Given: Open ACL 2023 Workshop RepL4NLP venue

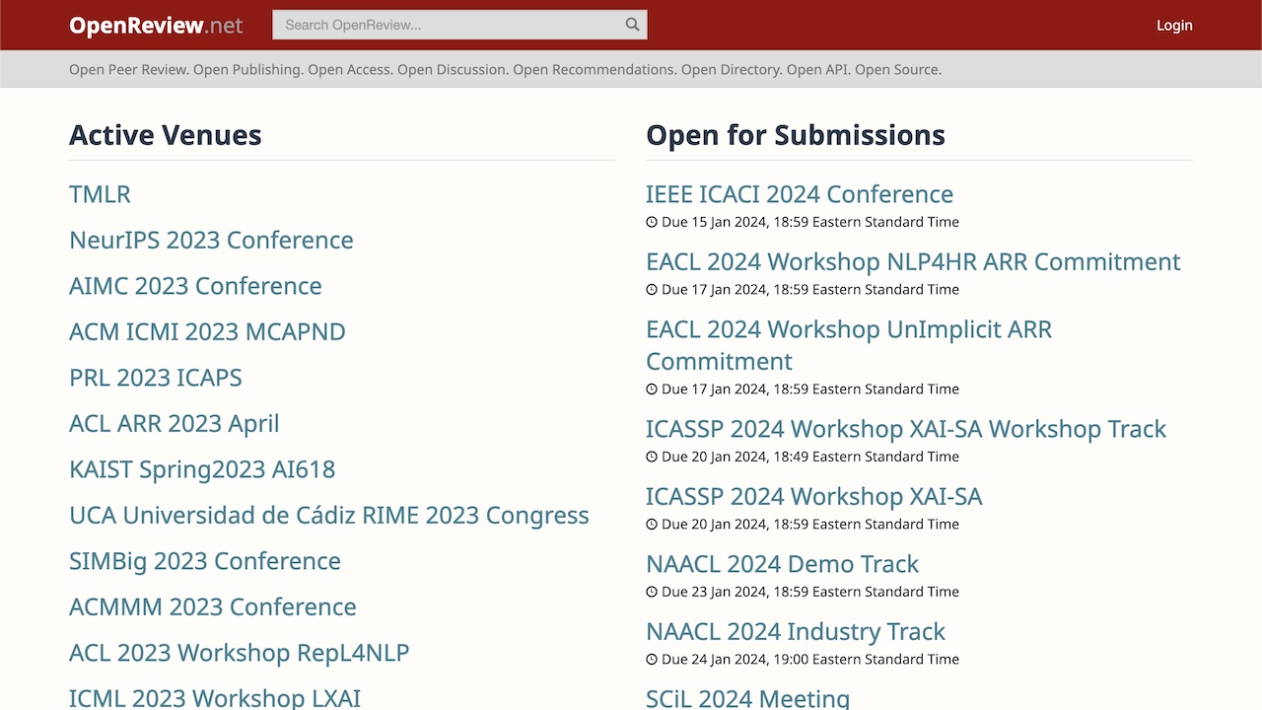Looking at the screenshot, I should 240,653.
